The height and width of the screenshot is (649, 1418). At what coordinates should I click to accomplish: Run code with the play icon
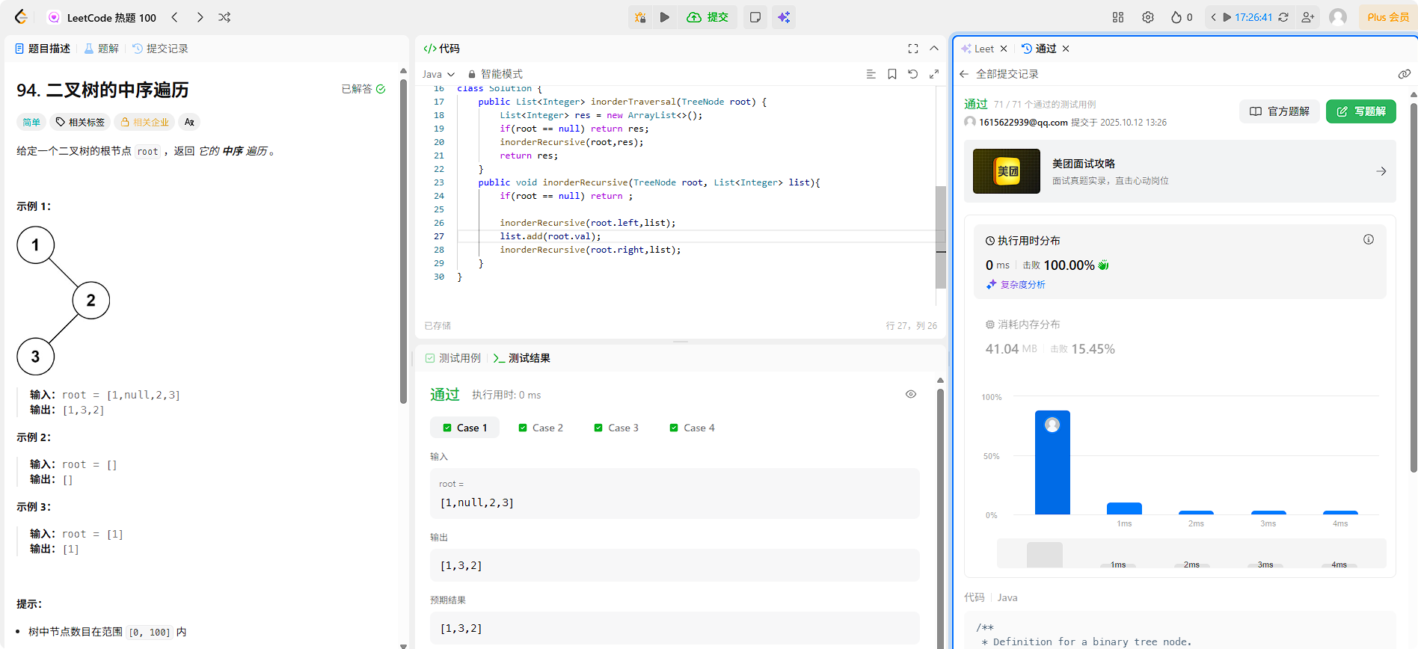tap(665, 17)
